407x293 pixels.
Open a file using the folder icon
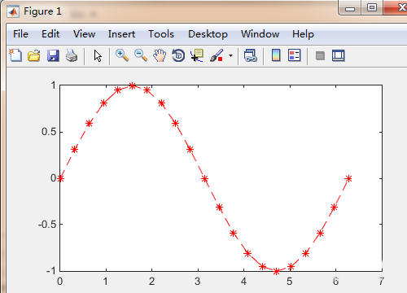click(34, 55)
